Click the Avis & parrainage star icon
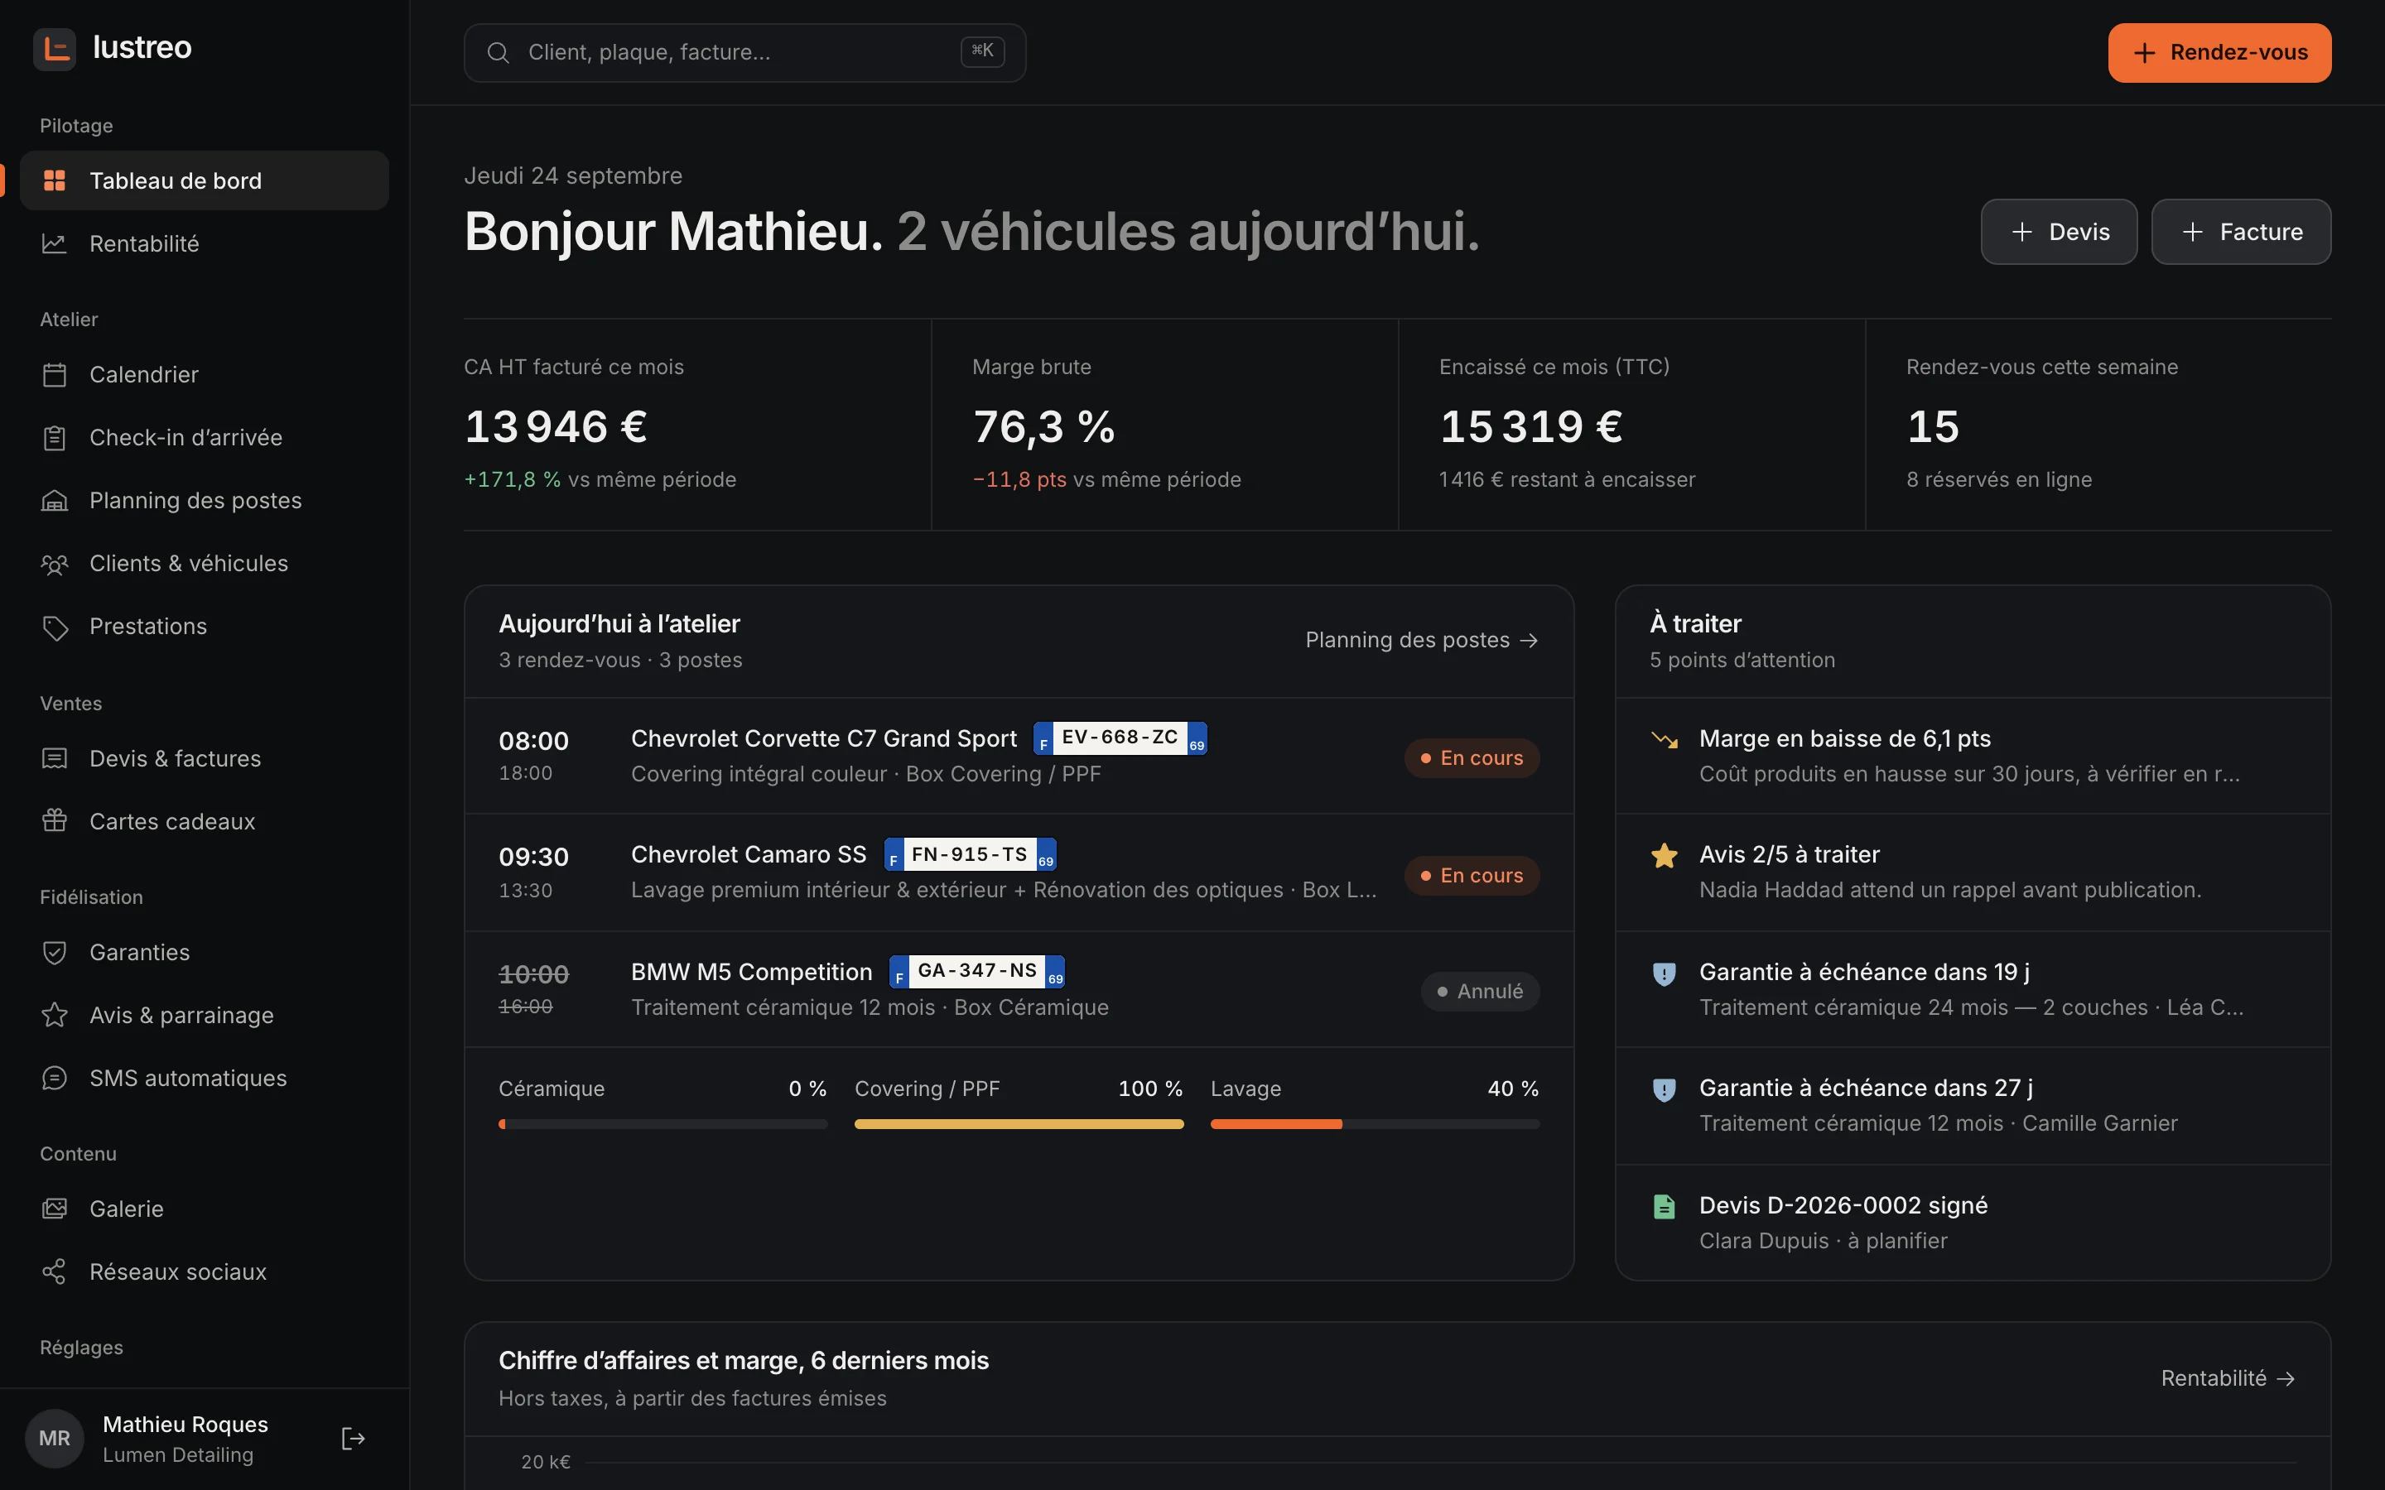Viewport: 2385px width, 1490px height. (55, 1015)
